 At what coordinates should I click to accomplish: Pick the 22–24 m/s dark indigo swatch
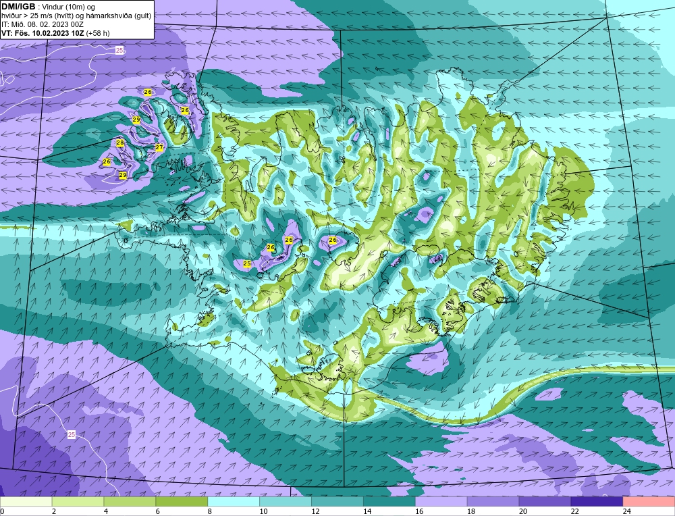[597, 502]
